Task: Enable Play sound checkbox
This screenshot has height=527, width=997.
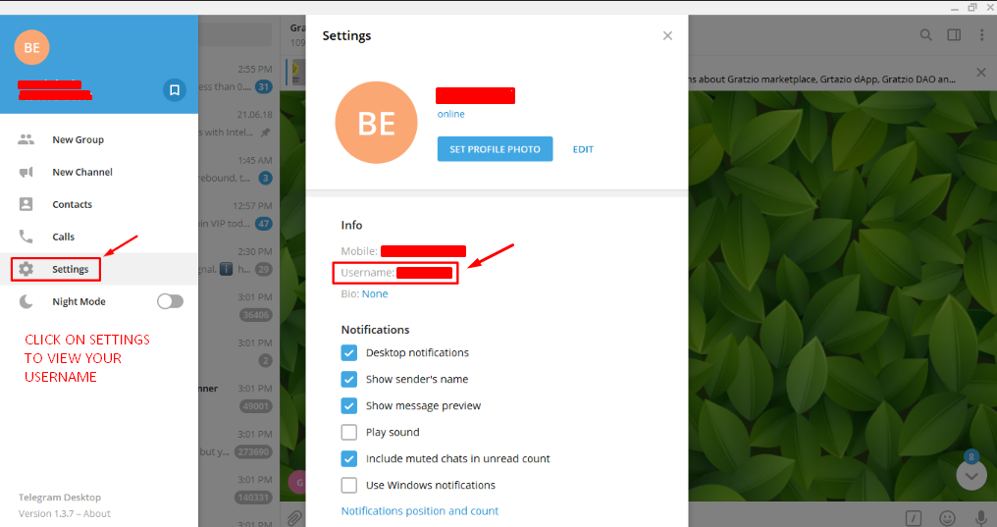Action: point(349,432)
